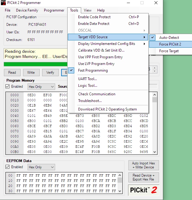Toggle EEPROM Data Enabled checkbox
The image size is (192, 200).
[x=7, y=167]
